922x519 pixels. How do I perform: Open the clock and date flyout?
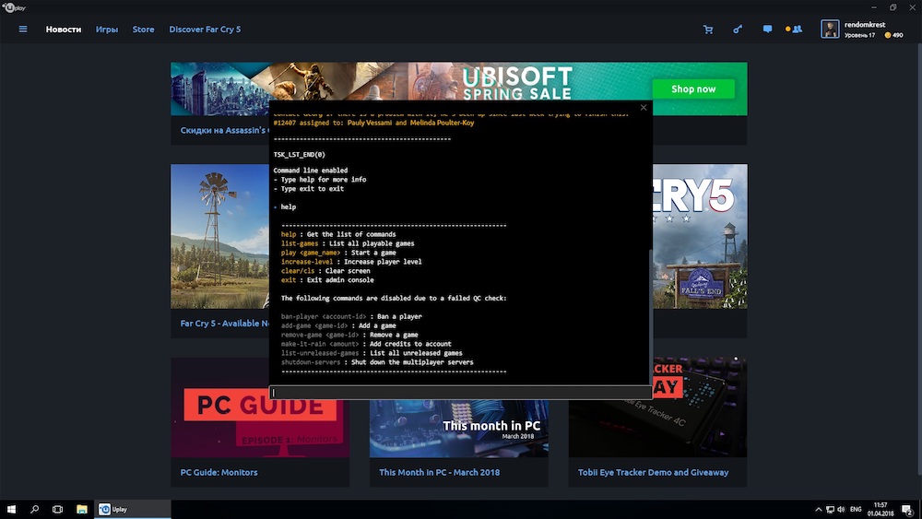point(881,509)
